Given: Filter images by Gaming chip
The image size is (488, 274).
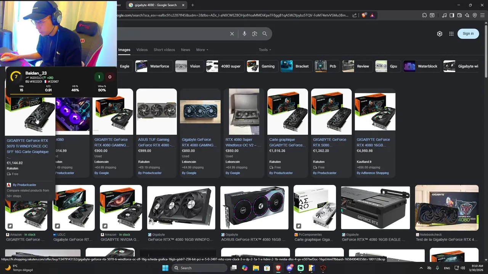Looking at the screenshot, I should click(x=262, y=66).
